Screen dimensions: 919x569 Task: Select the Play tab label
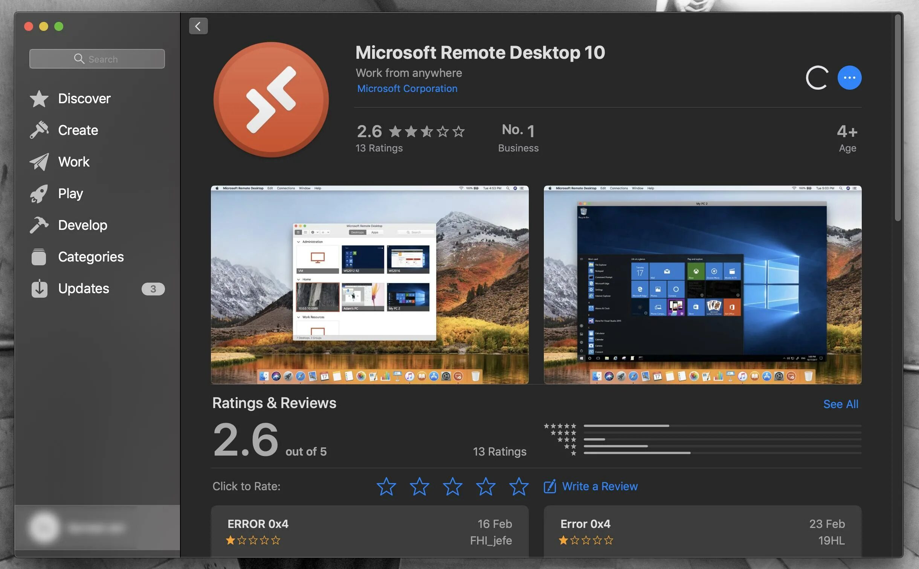coord(70,194)
